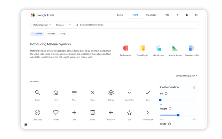Open the three-dot more options menu
222x139 pixels.
[177, 15]
